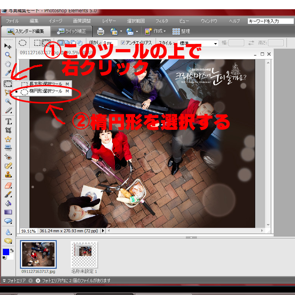Click the 整理 organizer button
Screen dimensions: 295x295
coord(181,31)
